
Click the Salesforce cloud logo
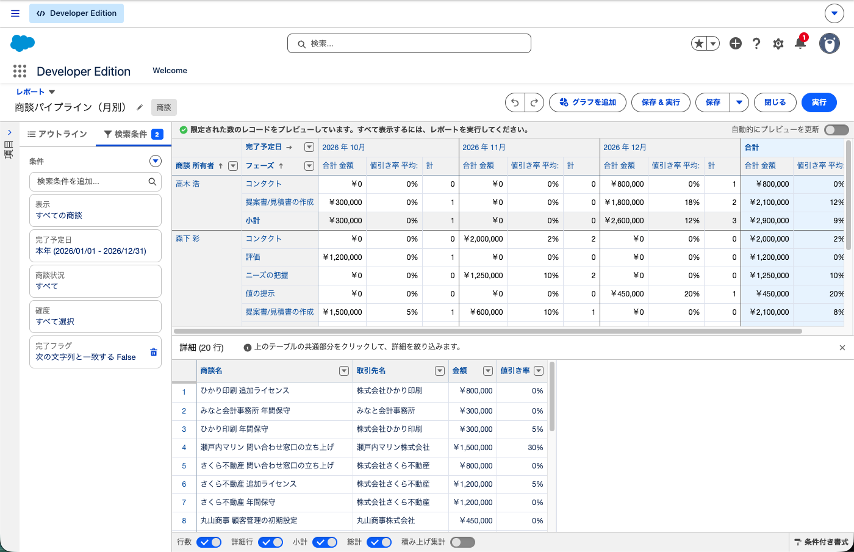pyautogui.click(x=23, y=43)
